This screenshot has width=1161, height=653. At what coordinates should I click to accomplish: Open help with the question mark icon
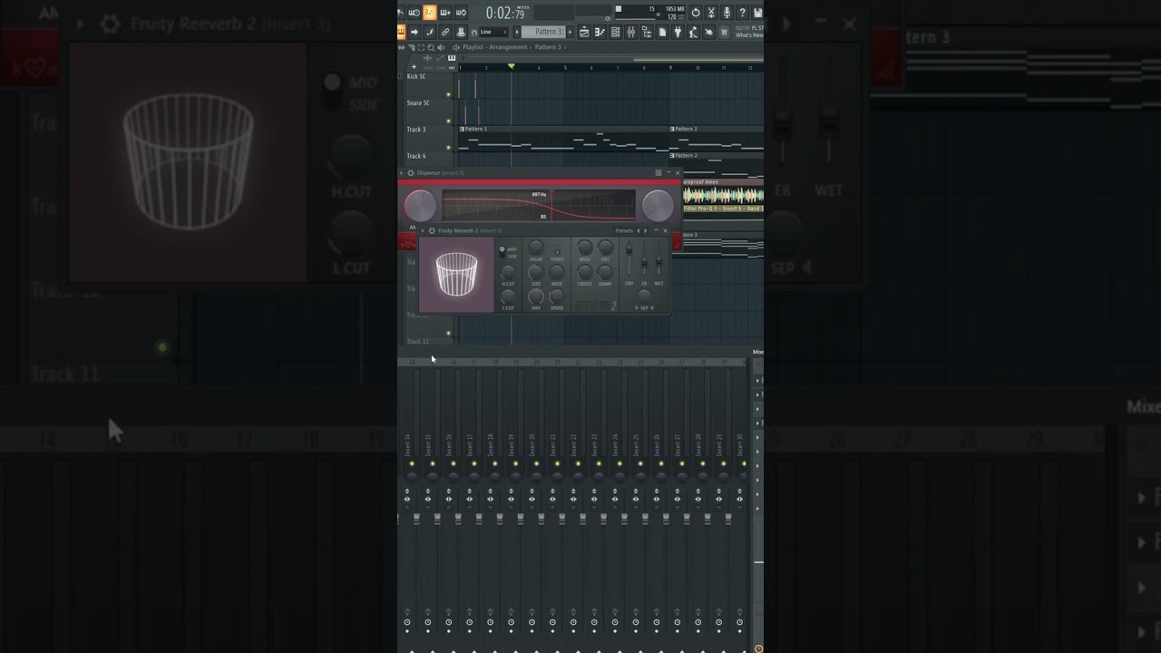pos(742,13)
